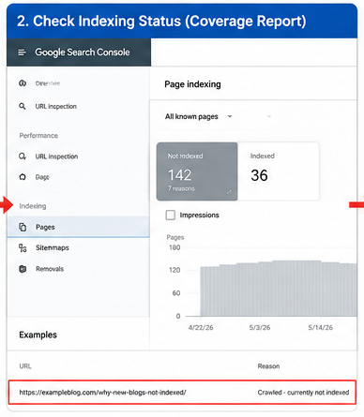The height and width of the screenshot is (417, 364).
Task: Click the Google Search Console title
Action: coord(83,52)
